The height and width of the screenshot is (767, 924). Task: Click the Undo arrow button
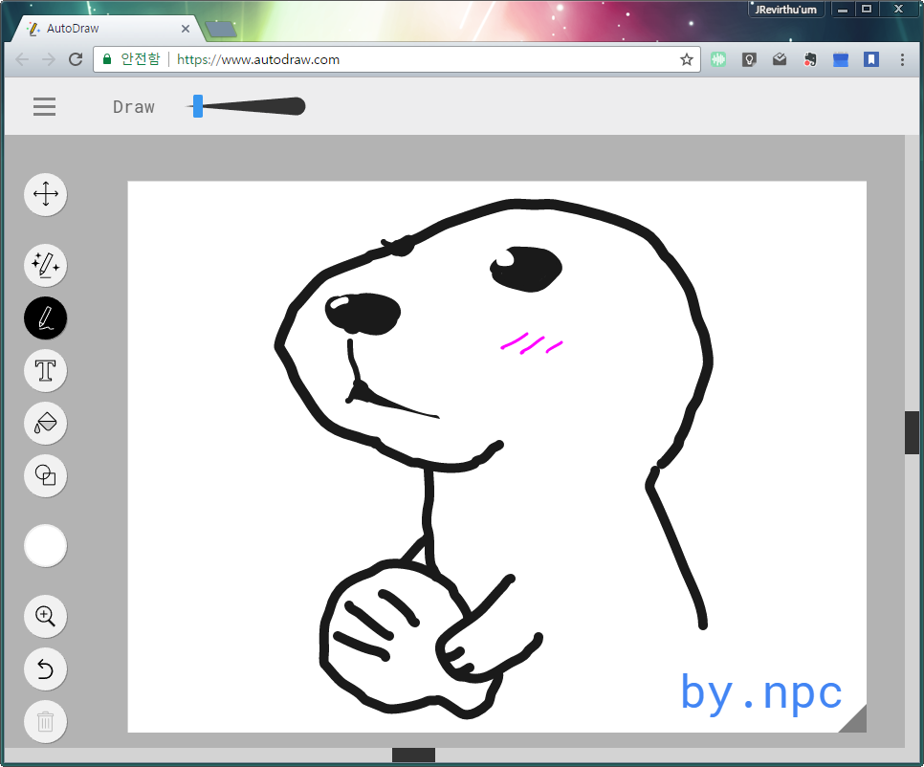(x=45, y=669)
